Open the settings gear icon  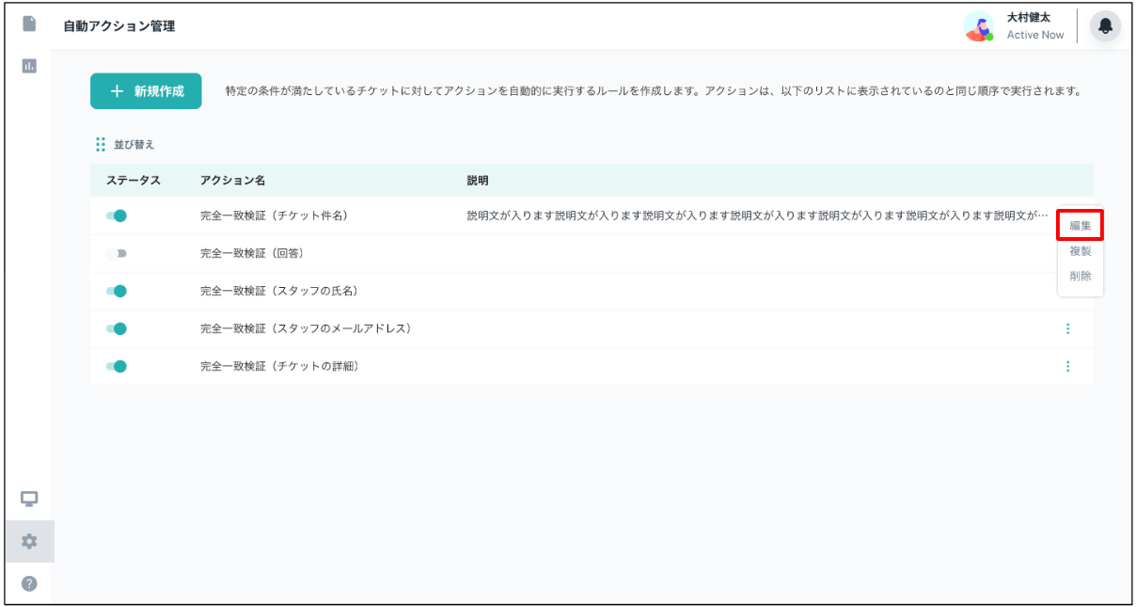(29, 541)
